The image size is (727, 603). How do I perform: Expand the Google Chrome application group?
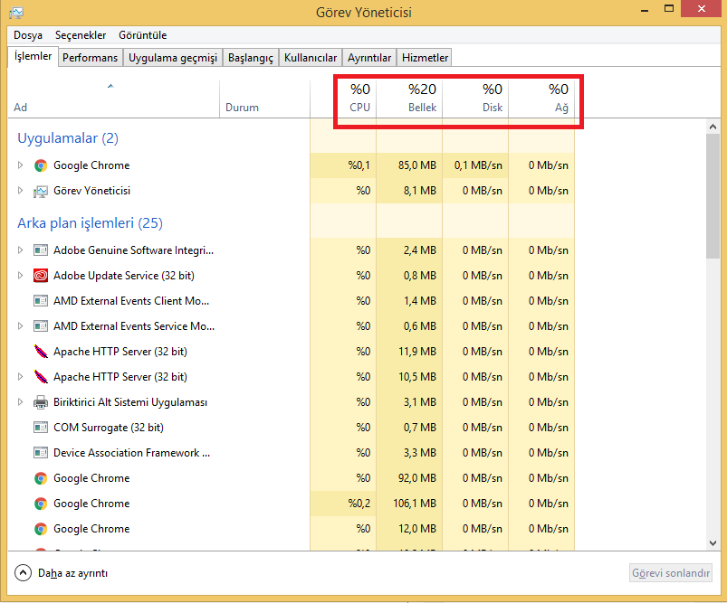19,165
